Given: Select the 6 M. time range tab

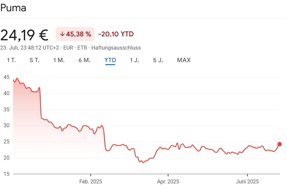Looking at the screenshot, I should tap(84, 60).
